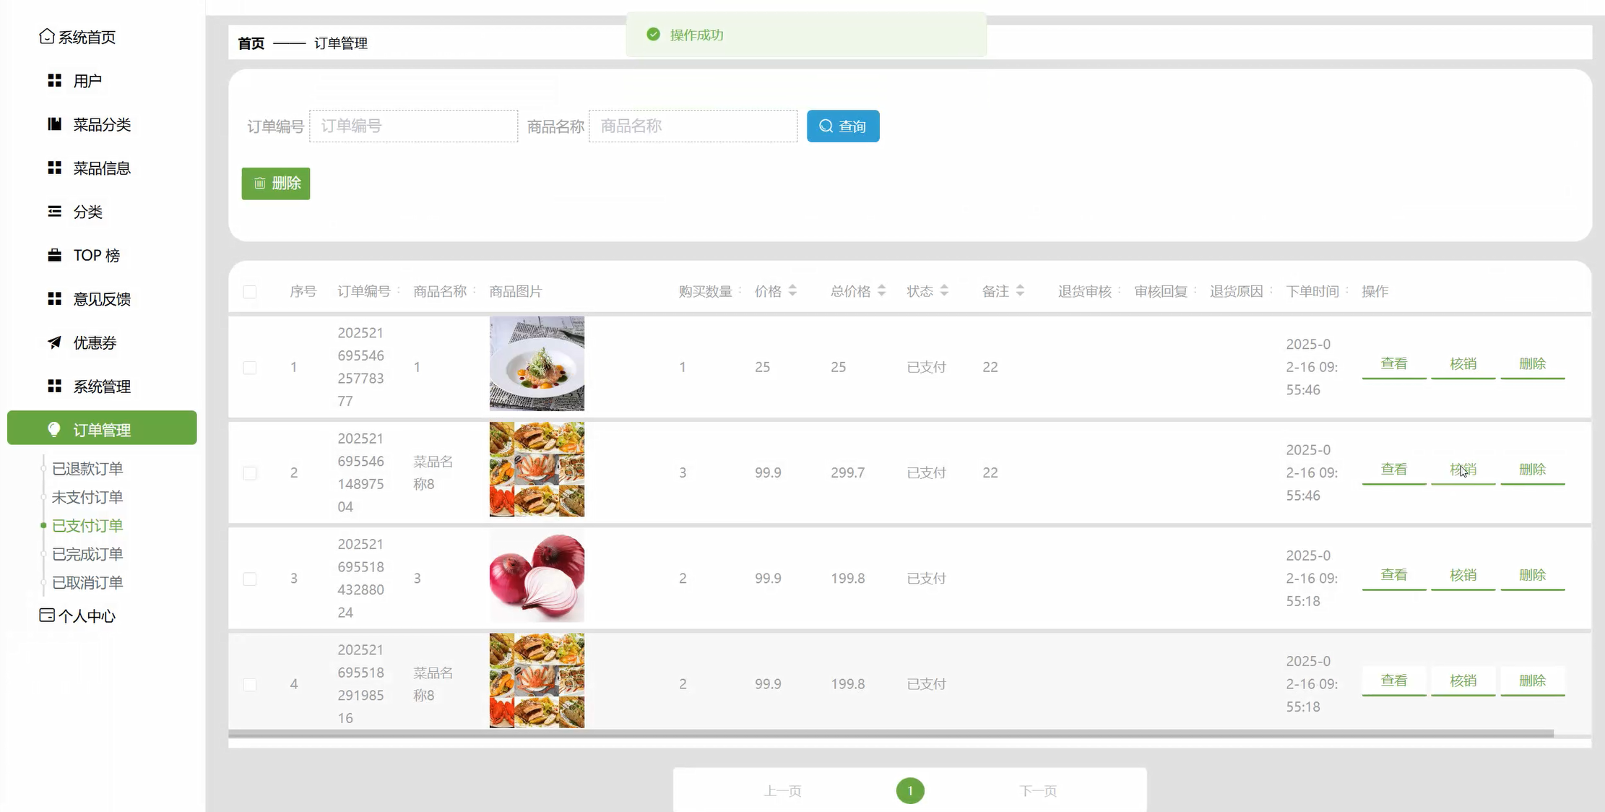Sort by 总价格 column arrows
The height and width of the screenshot is (812, 1605).
click(x=881, y=290)
